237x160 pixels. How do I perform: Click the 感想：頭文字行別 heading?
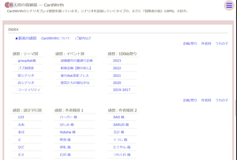[x=27, y=110]
